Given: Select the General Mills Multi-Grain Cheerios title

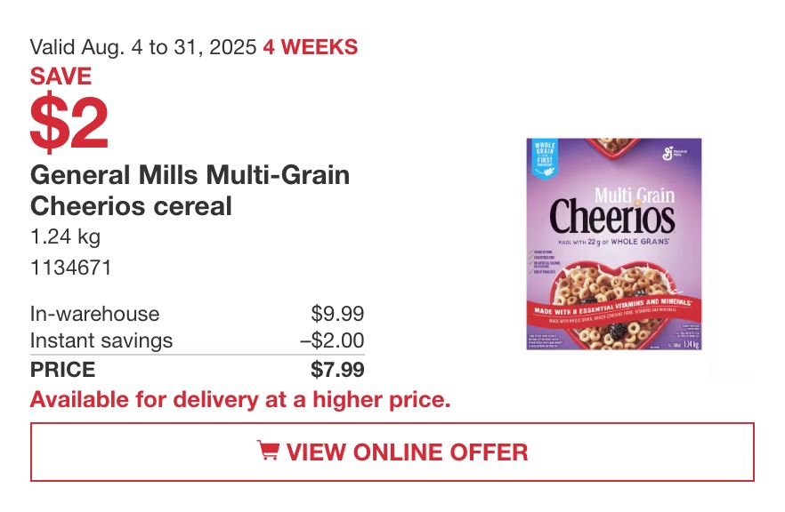Looking at the screenshot, I should click(x=190, y=190).
